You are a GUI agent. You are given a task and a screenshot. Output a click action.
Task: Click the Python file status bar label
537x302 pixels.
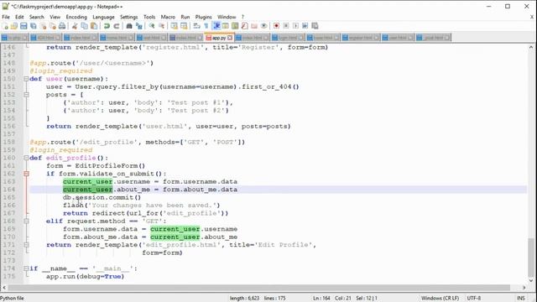[13, 299]
